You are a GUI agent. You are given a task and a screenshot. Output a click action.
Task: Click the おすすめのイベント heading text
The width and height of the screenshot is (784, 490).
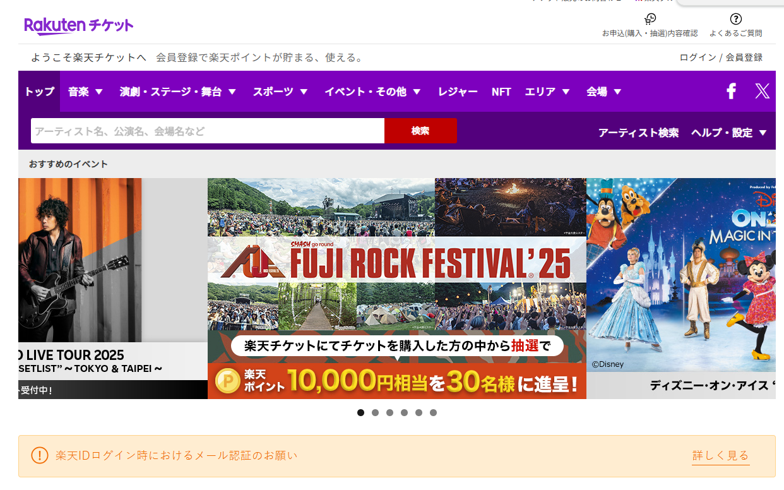click(x=68, y=164)
